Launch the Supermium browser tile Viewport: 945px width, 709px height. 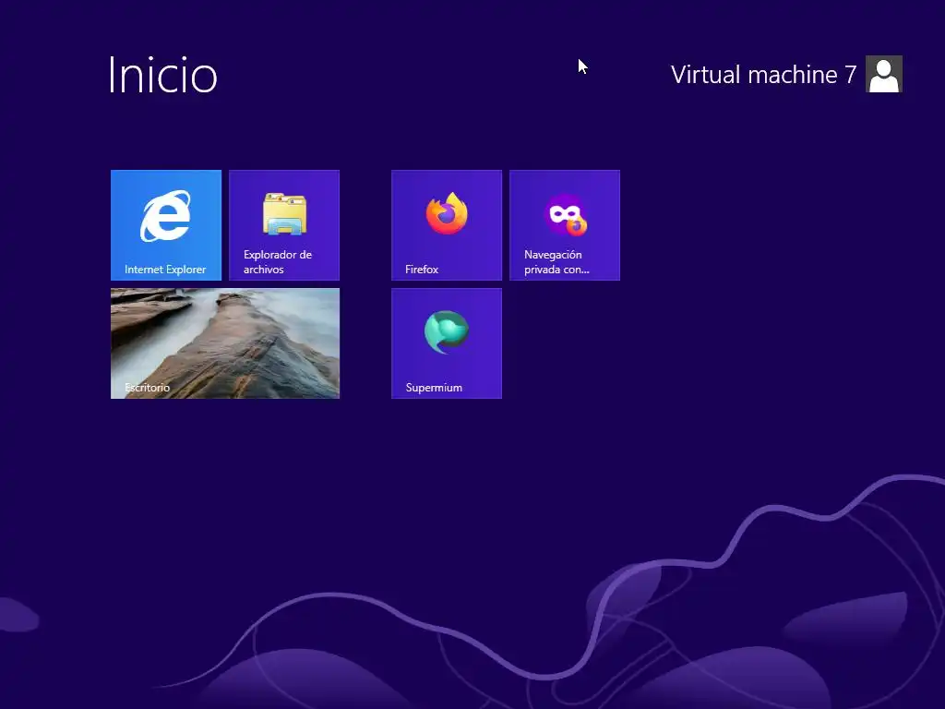click(x=447, y=343)
